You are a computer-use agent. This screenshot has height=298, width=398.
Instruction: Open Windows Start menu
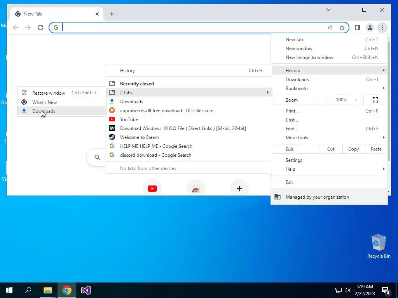point(9,290)
